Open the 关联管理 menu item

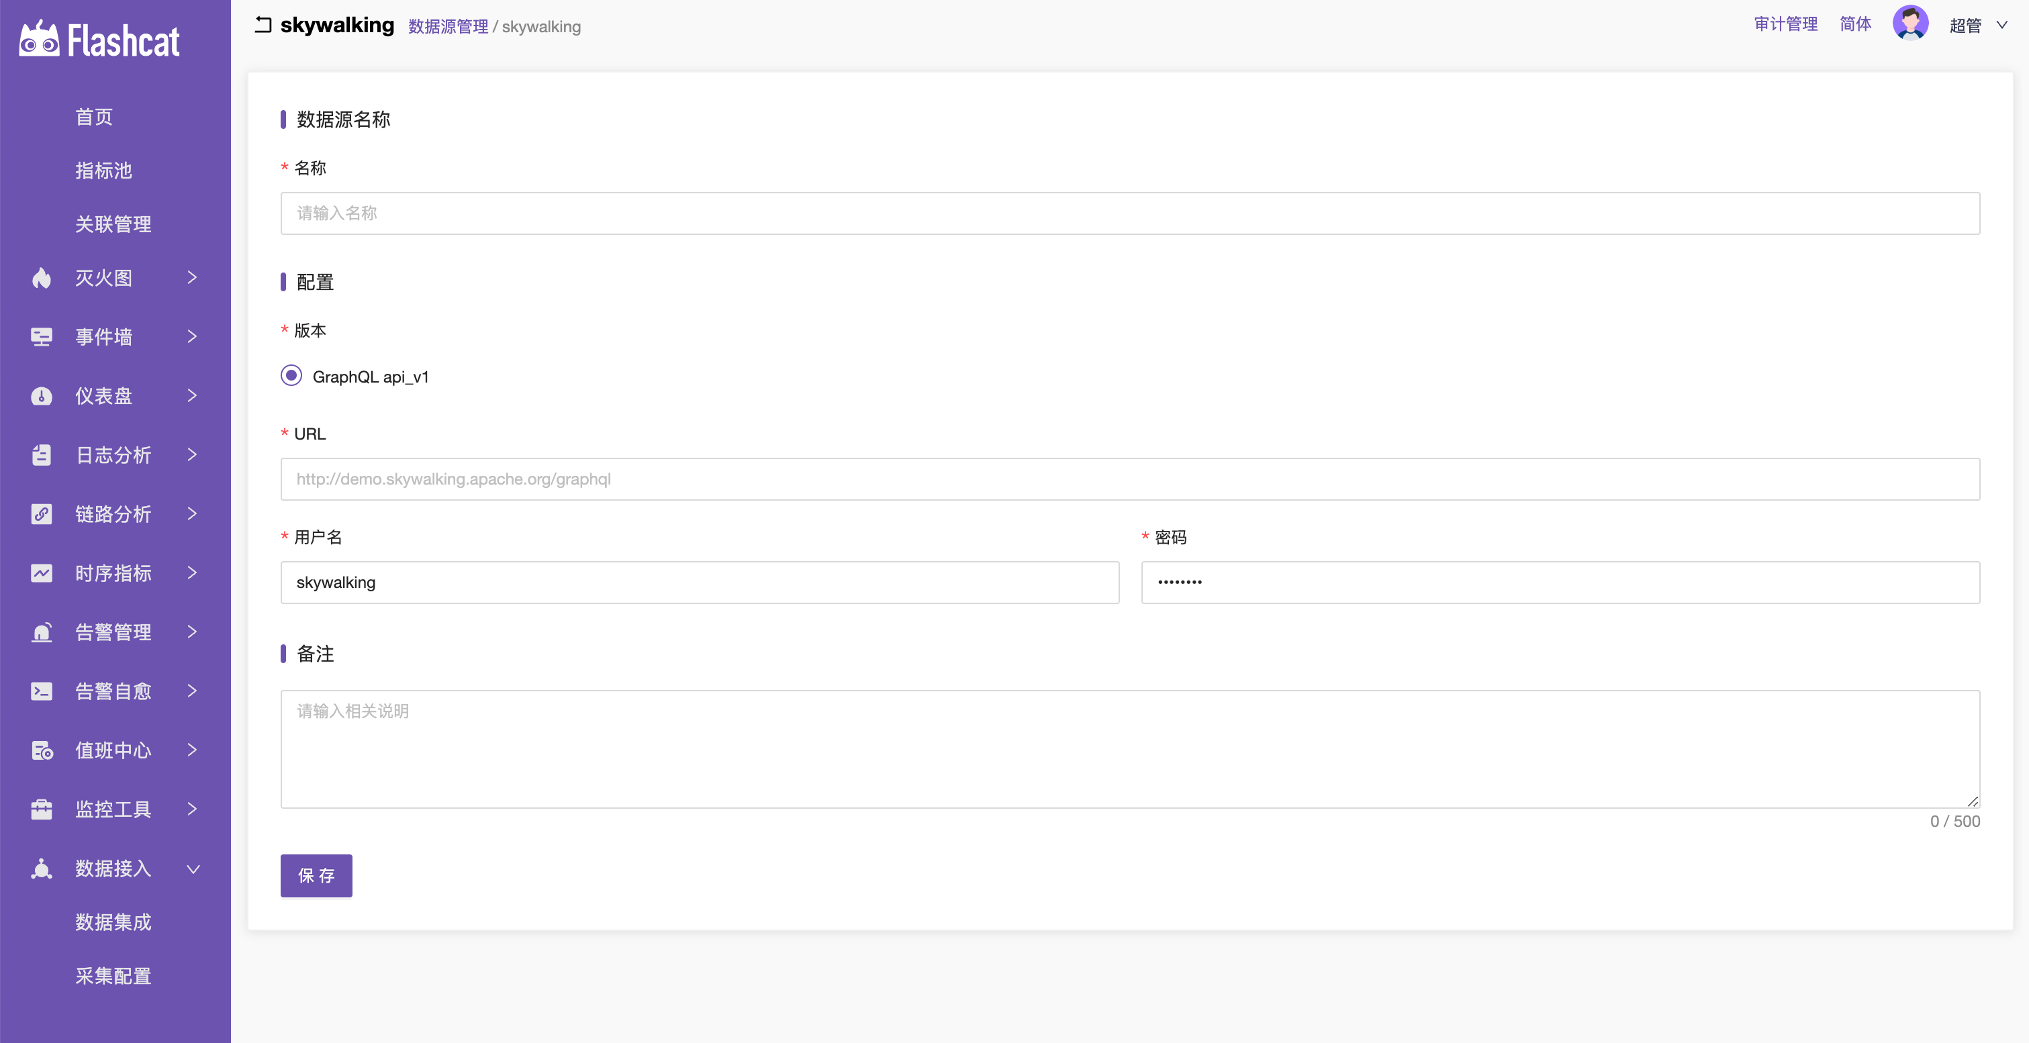coord(113,224)
